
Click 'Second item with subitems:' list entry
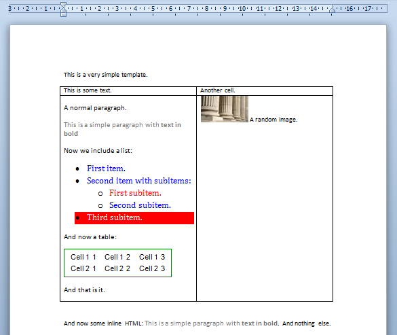(138, 181)
